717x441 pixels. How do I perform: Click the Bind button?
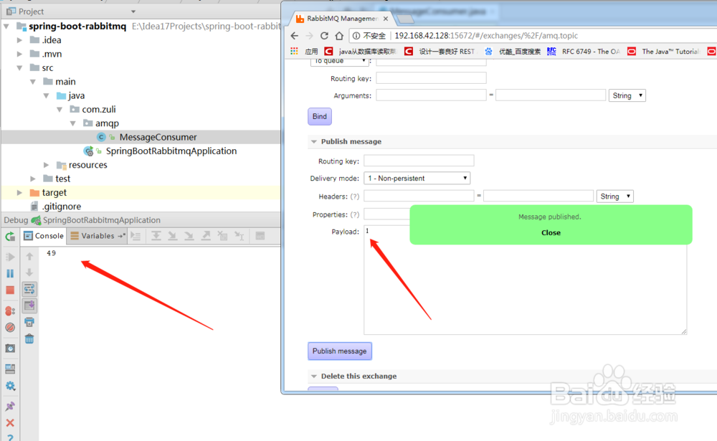(320, 116)
